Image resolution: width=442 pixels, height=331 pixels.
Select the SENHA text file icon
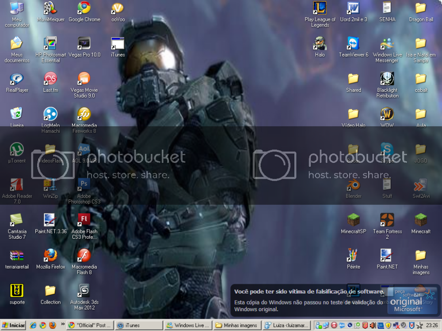pos(387,12)
